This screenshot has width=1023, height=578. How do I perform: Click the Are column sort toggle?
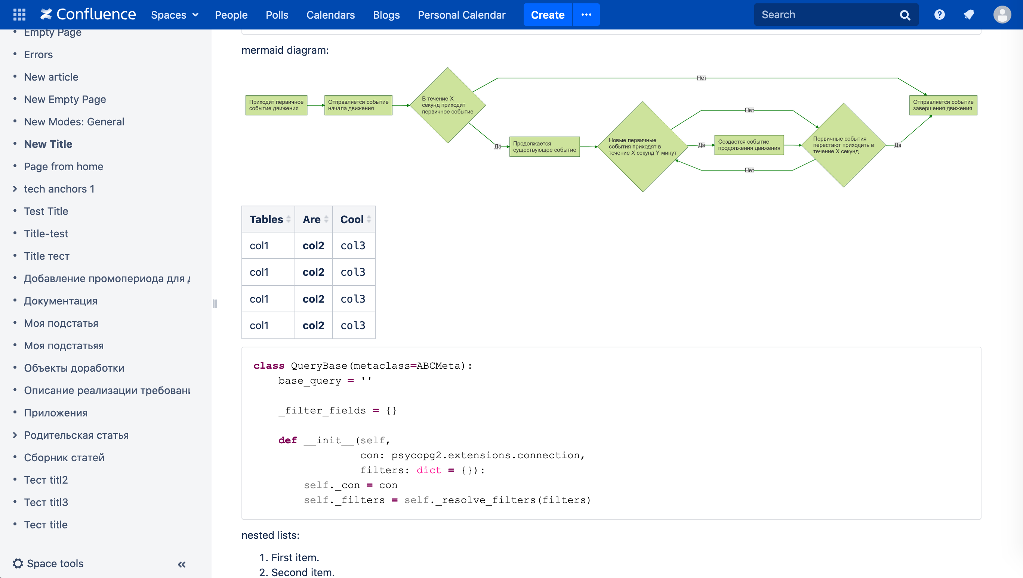pyautogui.click(x=326, y=219)
